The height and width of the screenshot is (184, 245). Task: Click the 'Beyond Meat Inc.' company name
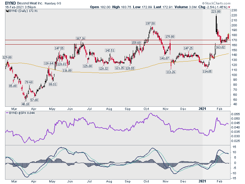click(x=30, y=3)
